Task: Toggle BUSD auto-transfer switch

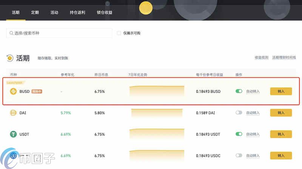Action: [x=239, y=91]
